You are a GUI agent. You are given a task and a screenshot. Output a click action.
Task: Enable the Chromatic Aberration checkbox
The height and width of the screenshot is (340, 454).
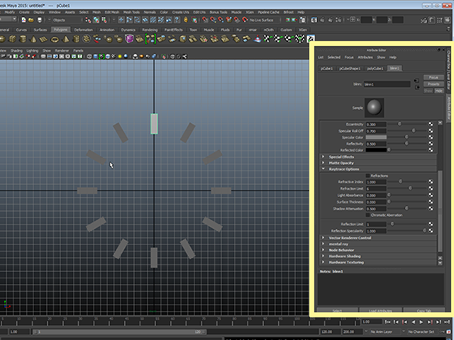click(x=368, y=215)
